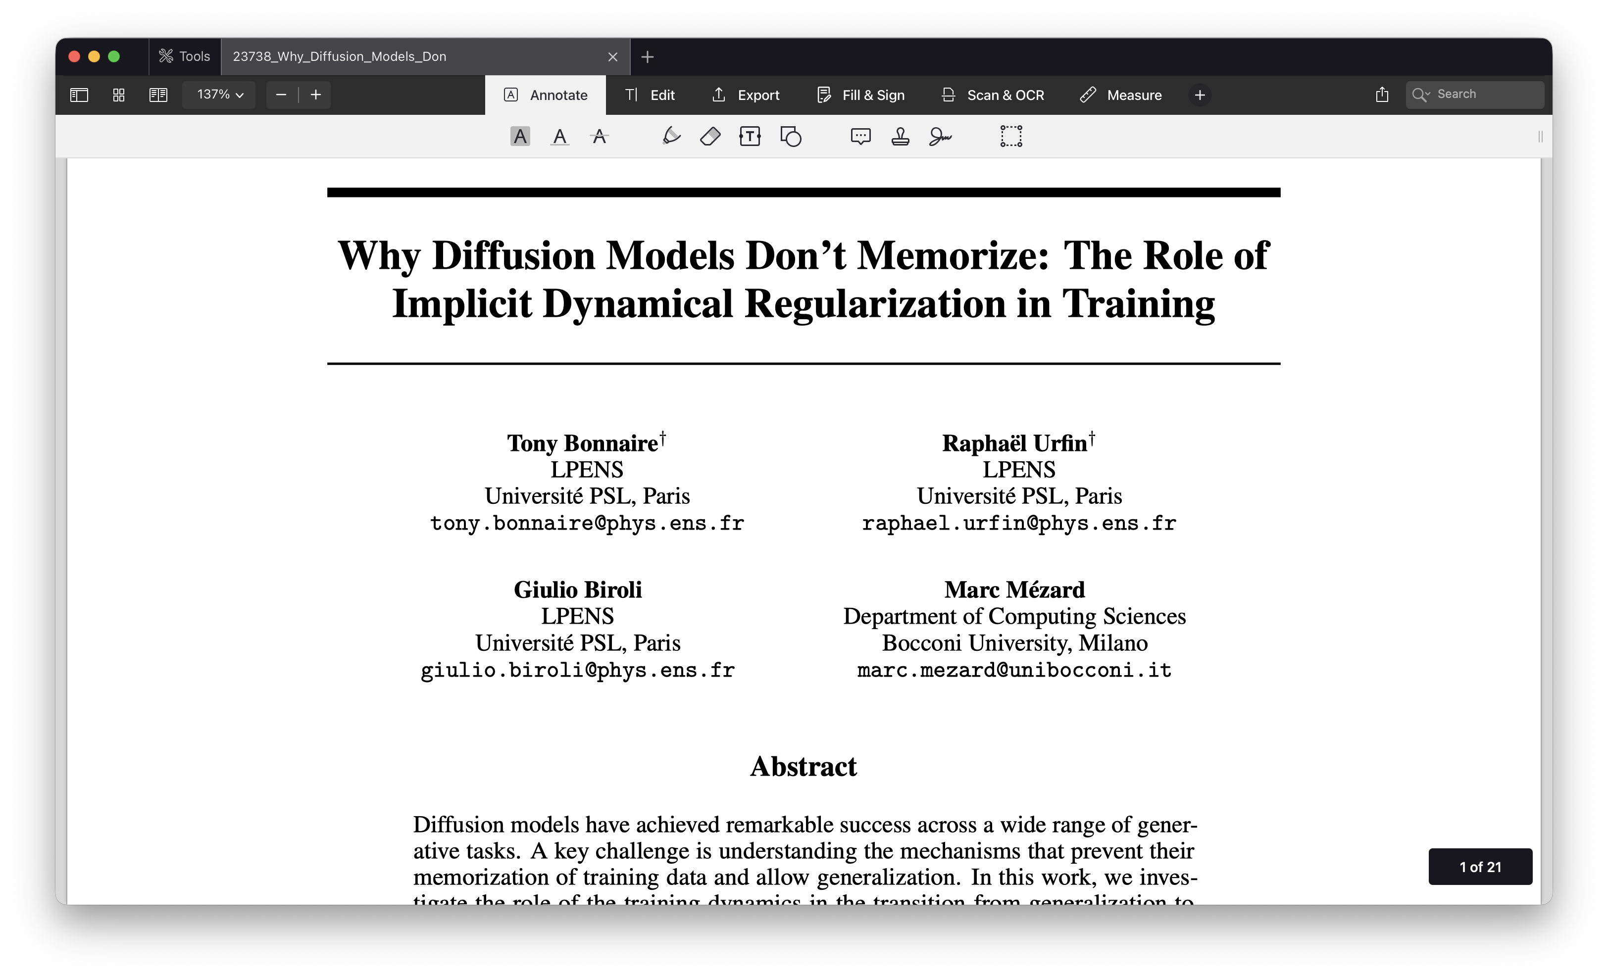
Task: Activate the rectangular selection tool
Action: coord(1011,137)
